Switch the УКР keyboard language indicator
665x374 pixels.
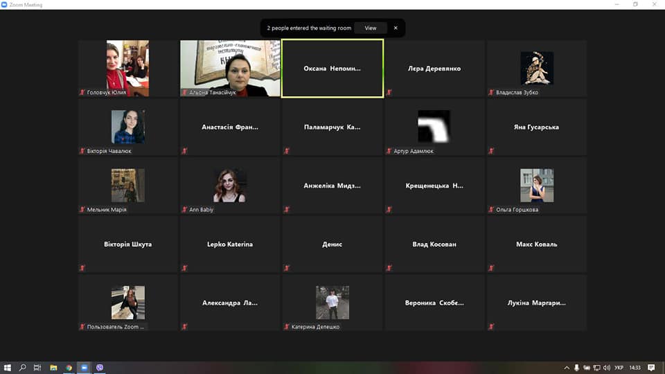click(619, 368)
